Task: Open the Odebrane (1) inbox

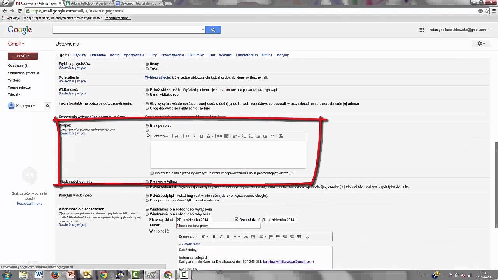Action: pyautogui.click(x=18, y=66)
